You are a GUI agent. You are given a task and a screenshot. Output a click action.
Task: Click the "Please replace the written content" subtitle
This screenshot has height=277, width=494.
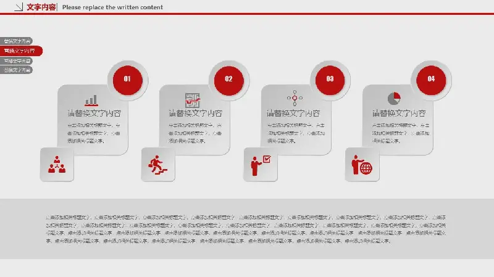(112, 7)
